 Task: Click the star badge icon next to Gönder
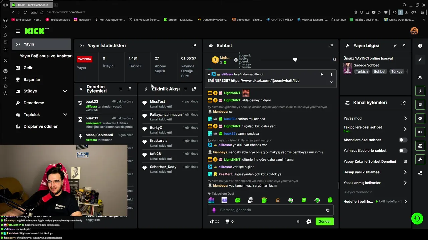pos(309,221)
